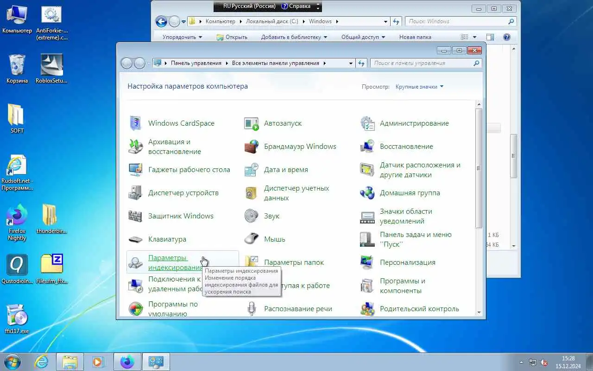
Task: Show hidden tray icons arrow
Action: pos(521,362)
